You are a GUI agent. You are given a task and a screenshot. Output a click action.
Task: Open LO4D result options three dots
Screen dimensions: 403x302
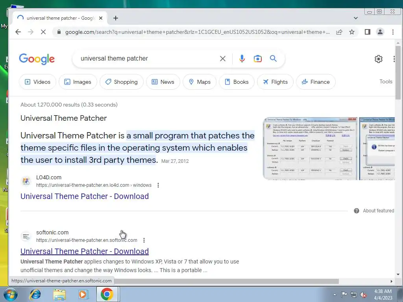[158, 185]
